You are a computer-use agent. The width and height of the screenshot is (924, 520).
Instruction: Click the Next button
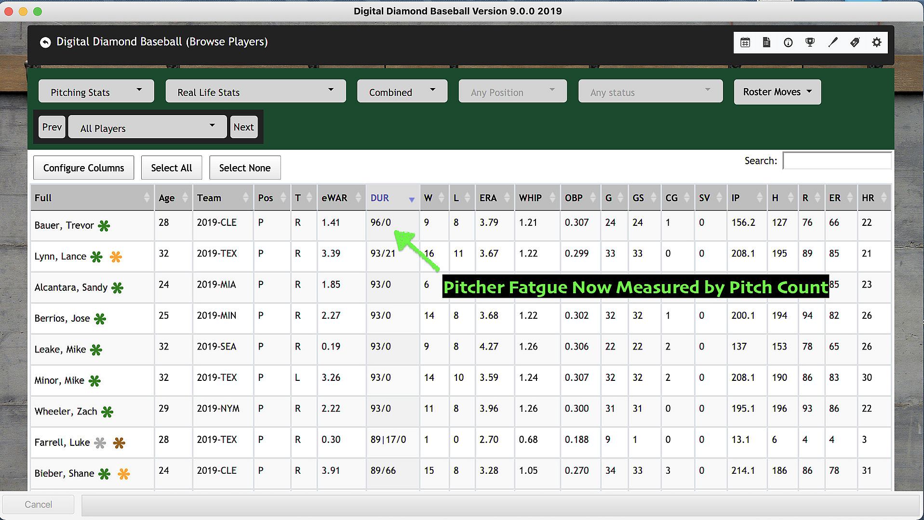pyautogui.click(x=243, y=127)
